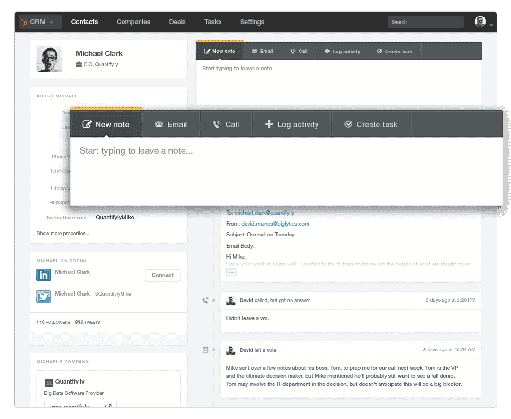This screenshot has height=419, width=511.
Task: Select the small Create task tab
Action: click(394, 51)
